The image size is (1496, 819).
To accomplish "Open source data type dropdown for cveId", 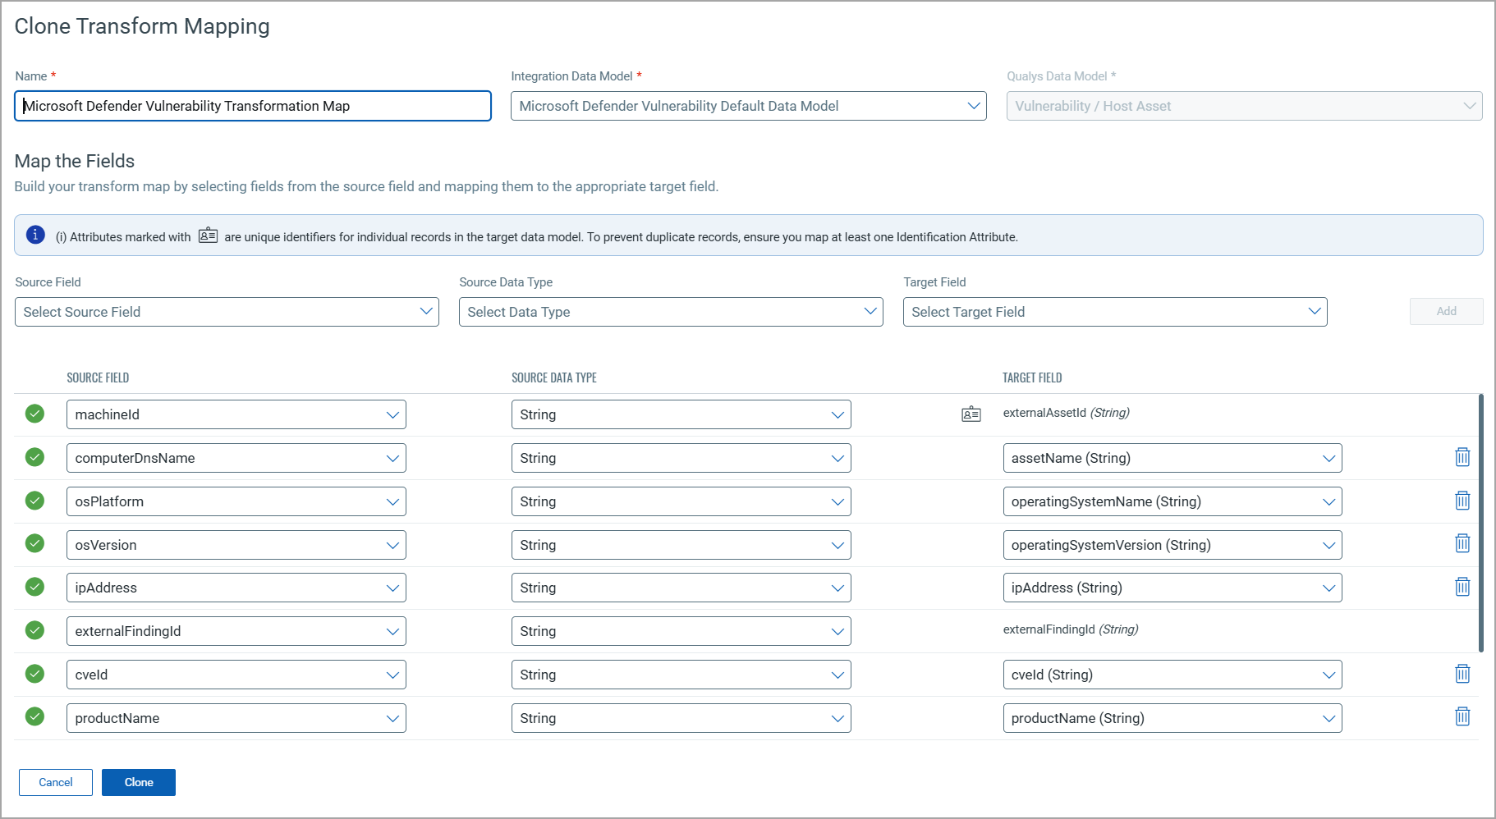I will [681, 675].
